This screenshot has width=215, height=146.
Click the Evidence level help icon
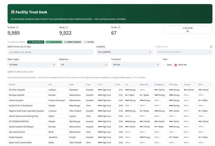coord(211,47)
